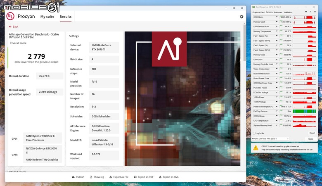This screenshot has height=186, width=322.
Task: Click the Procyon vertical scrollbar
Action: pos(244,43)
